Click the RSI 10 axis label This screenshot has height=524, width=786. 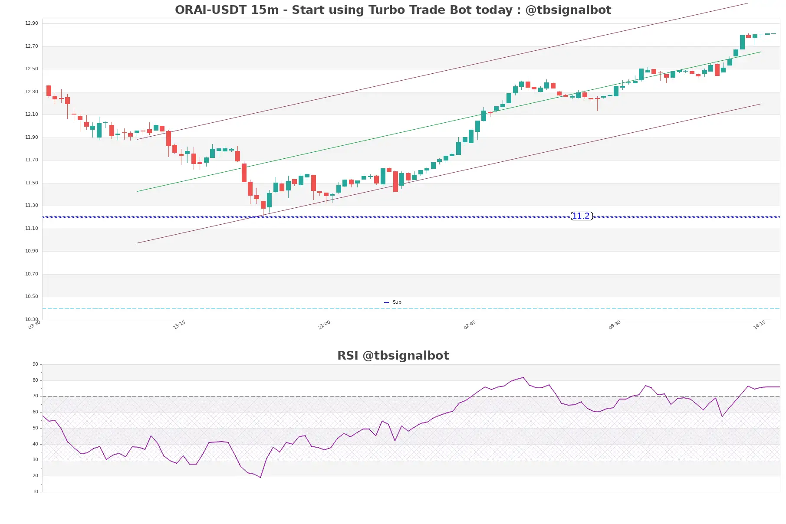click(x=35, y=492)
